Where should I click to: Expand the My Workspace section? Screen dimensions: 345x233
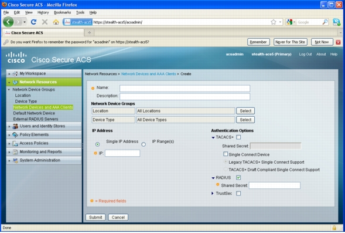tap(9, 73)
